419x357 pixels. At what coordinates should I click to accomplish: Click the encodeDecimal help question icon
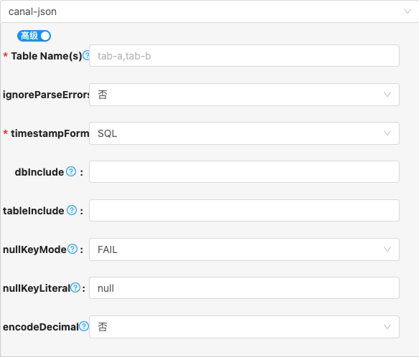84,326
